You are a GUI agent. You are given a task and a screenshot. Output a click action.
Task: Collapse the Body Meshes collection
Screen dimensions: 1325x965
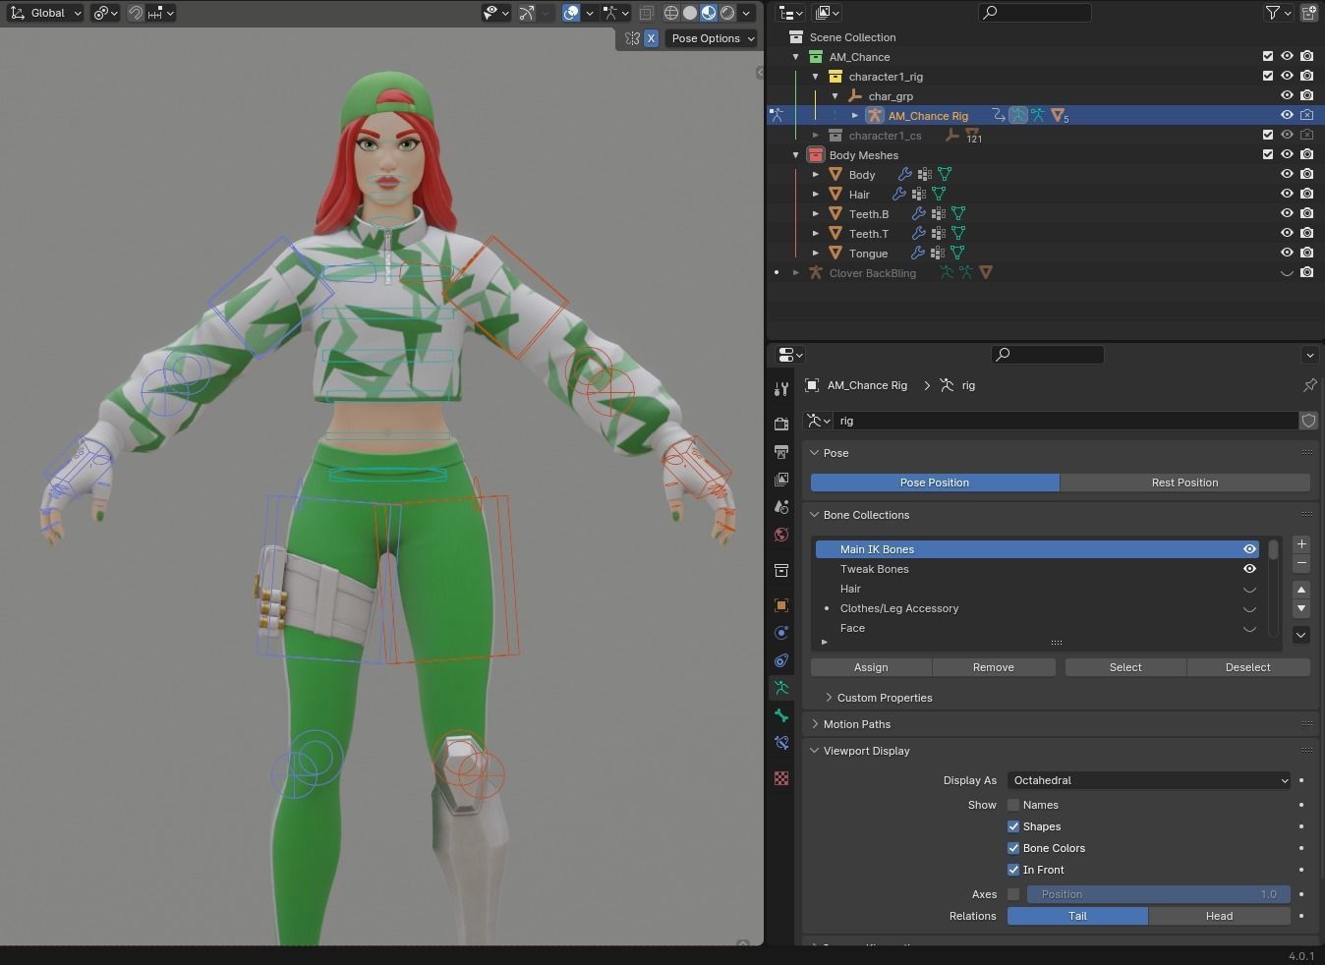(796, 155)
